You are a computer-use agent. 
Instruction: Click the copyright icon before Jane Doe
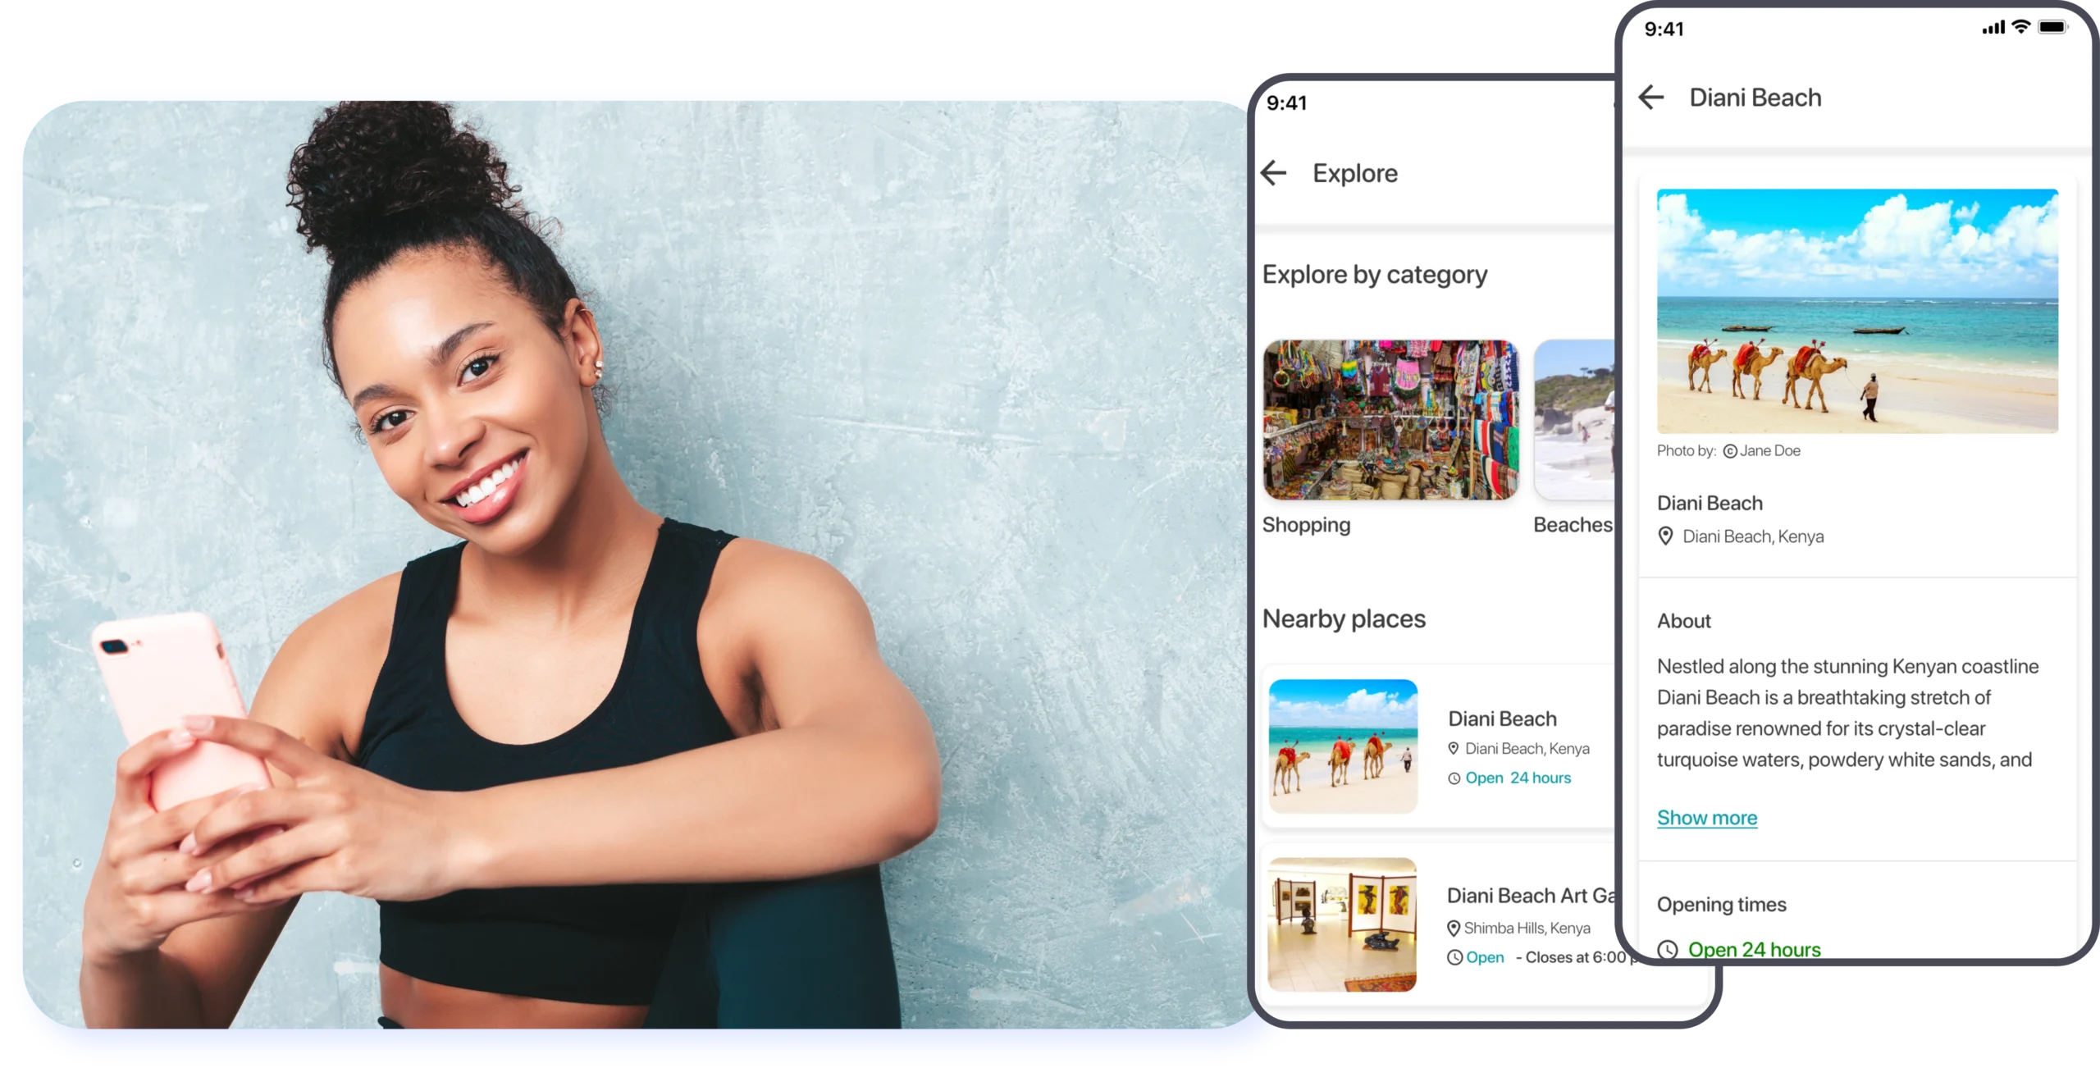point(1730,451)
